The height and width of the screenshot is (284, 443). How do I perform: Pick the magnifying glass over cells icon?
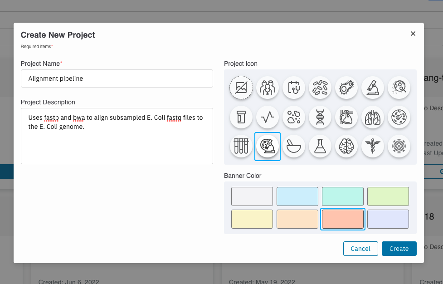pos(399,88)
